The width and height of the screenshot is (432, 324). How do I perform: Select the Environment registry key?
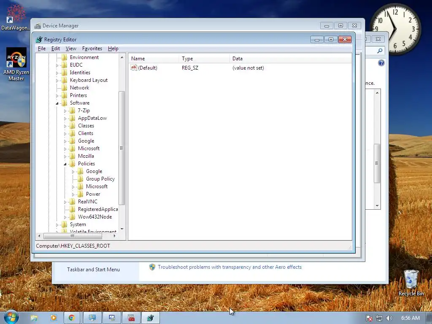pos(84,57)
